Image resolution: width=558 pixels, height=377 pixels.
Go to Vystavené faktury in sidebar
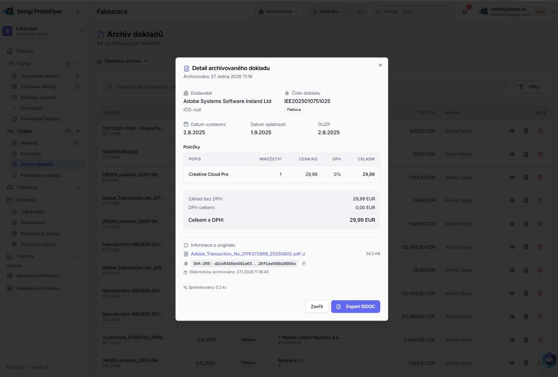(40, 76)
